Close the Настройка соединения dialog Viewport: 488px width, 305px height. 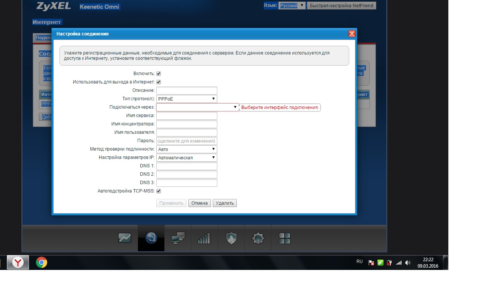pyautogui.click(x=352, y=34)
